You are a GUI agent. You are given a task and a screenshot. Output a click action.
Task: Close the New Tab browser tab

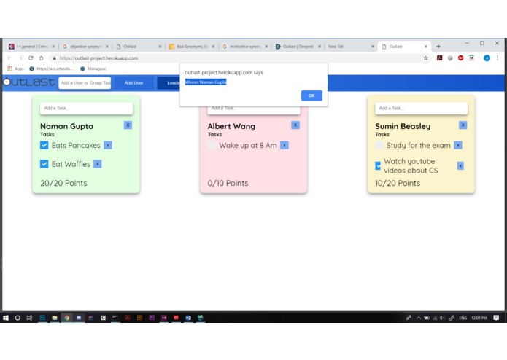[x=373, y=47]
